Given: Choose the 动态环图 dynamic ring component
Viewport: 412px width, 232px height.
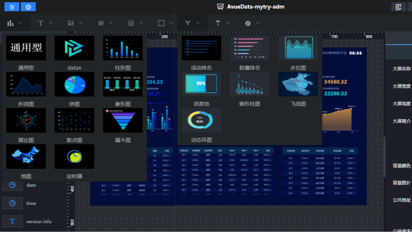Looking at the screenshot, I should click(201, 121).
